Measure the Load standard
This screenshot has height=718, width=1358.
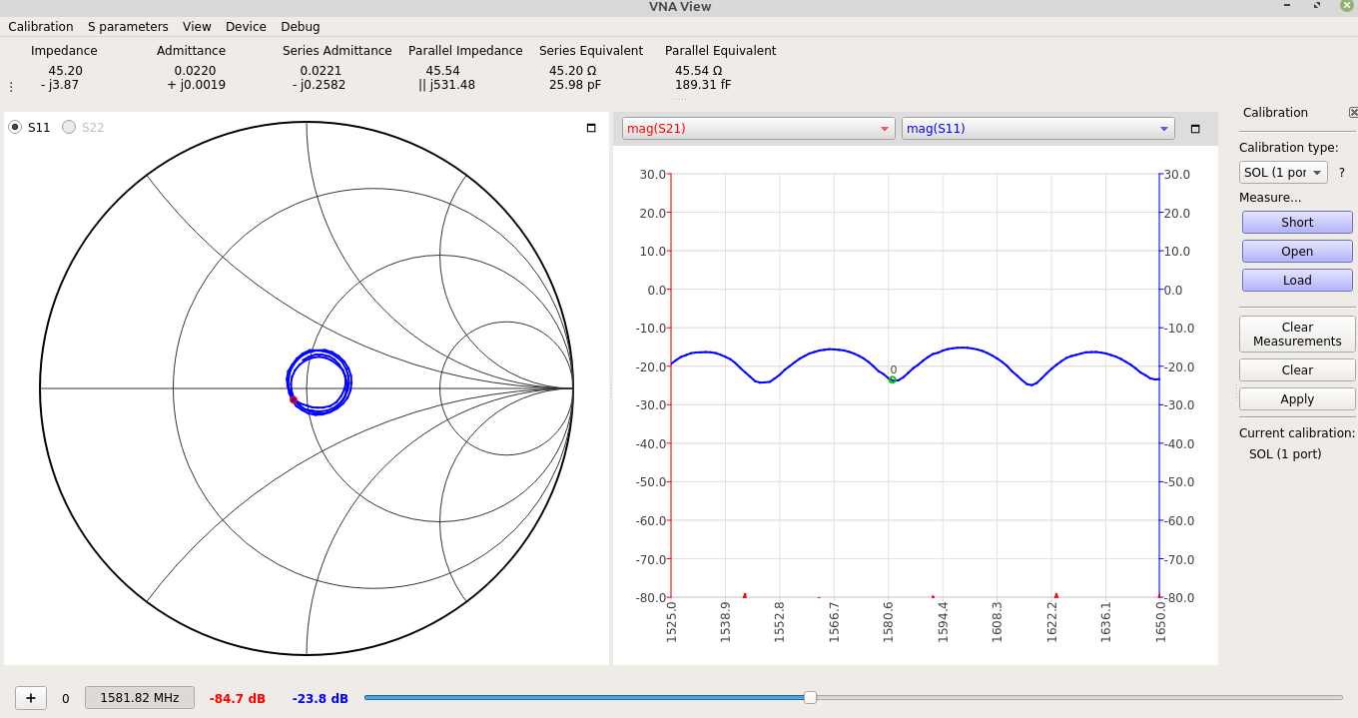[x=1297, y=281]
